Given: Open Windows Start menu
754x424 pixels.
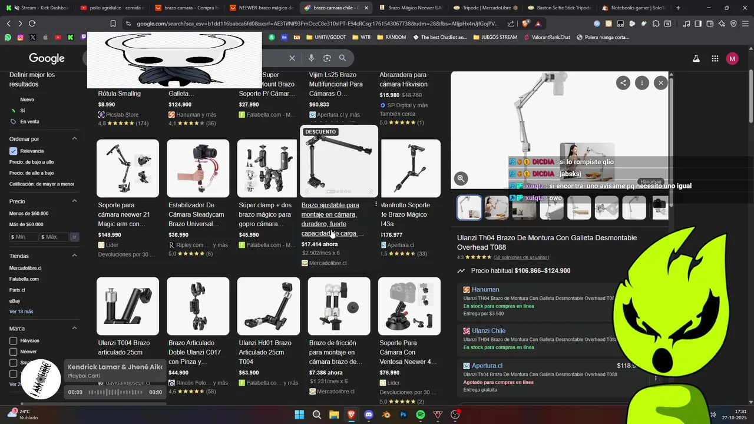Looking at the screenshot, I should coord(299,415).
